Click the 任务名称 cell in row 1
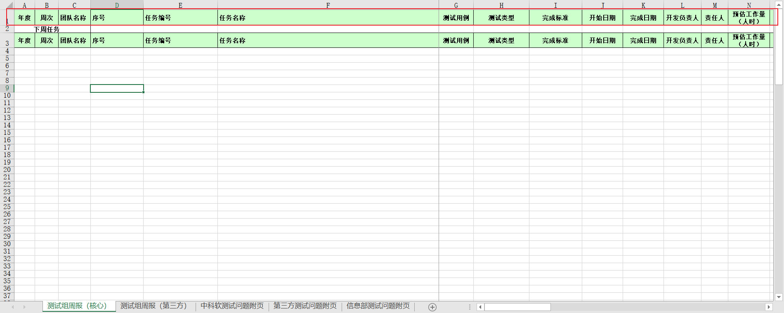This screenshot has height=313, width=784. [328, 18]
